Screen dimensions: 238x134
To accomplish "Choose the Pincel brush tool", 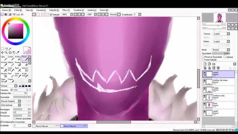I will [25, 58].
